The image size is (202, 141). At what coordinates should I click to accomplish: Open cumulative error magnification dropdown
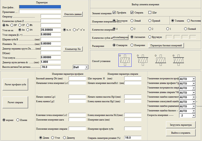point(194,102)
